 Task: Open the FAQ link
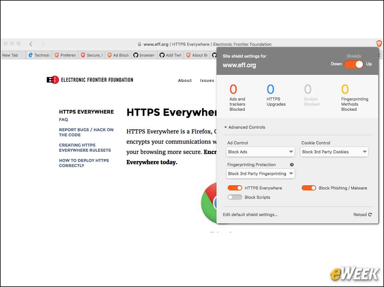(63, 120)
